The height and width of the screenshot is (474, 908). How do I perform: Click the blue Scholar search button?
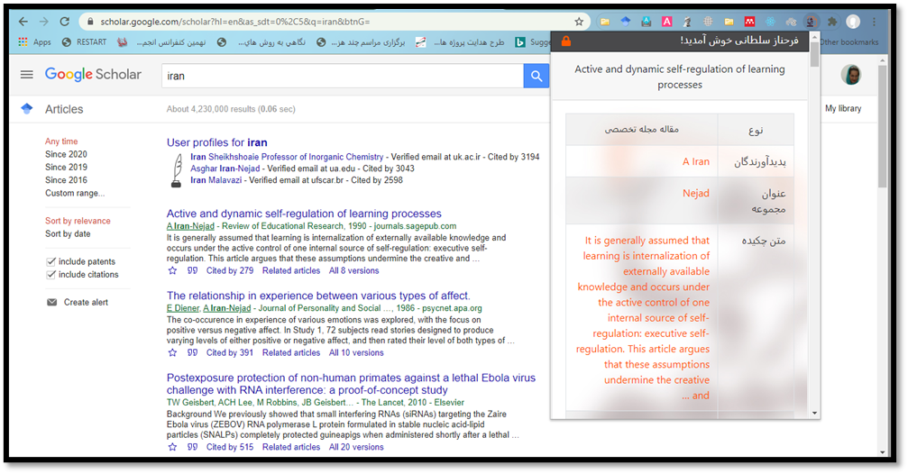coord(537,76)
